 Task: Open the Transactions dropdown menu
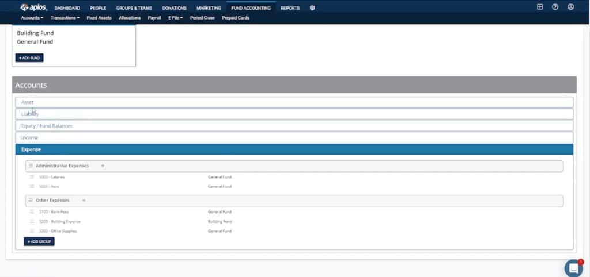(65, 18)
